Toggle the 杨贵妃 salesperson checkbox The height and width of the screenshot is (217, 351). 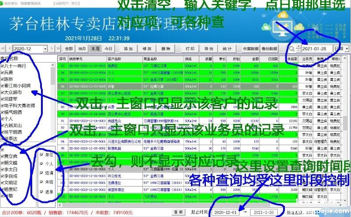[x=2, y=189]
